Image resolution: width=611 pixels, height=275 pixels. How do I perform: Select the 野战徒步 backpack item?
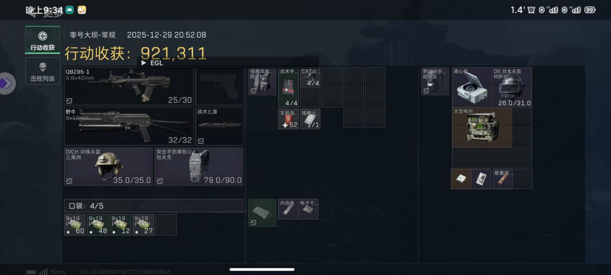(x=435, y=81)
